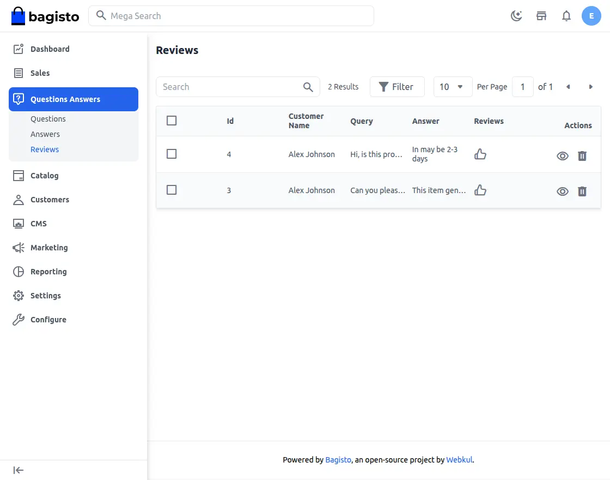The image size is (610, 480).
Task: Collapse the sidebar menu
Action: click(19, 470)
